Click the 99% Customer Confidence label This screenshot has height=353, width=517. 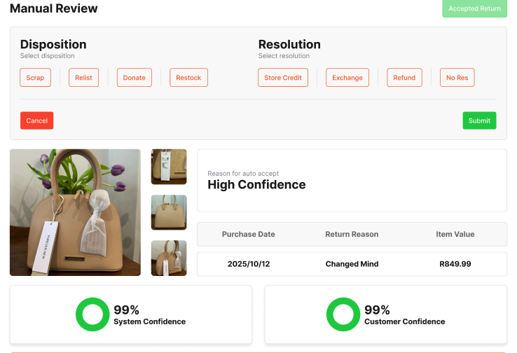click(405, 314)
